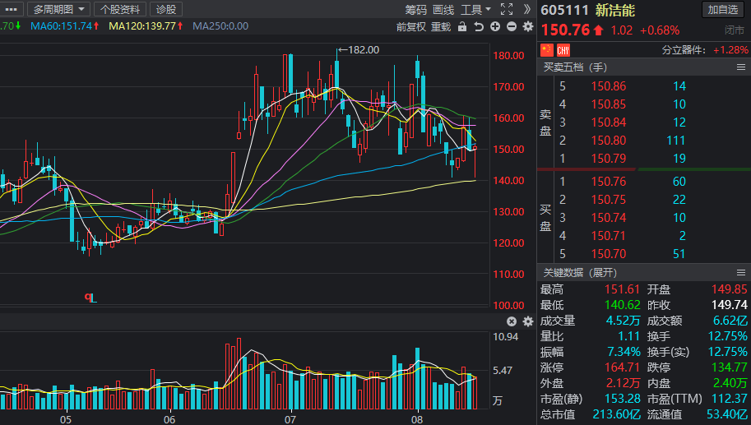The width and height of the screenshot is (751, 425).
Task: Close the volume indicator panel
Action: click(x=512, y=321)
